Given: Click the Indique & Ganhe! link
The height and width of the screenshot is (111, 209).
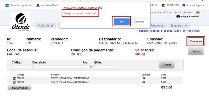Looking at the screenshot, I should click(x=189, y=16).
